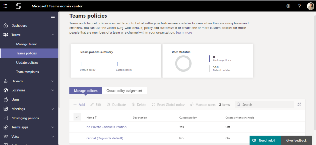
Task: Open the user profile avatar
Action: pos(310,6)
